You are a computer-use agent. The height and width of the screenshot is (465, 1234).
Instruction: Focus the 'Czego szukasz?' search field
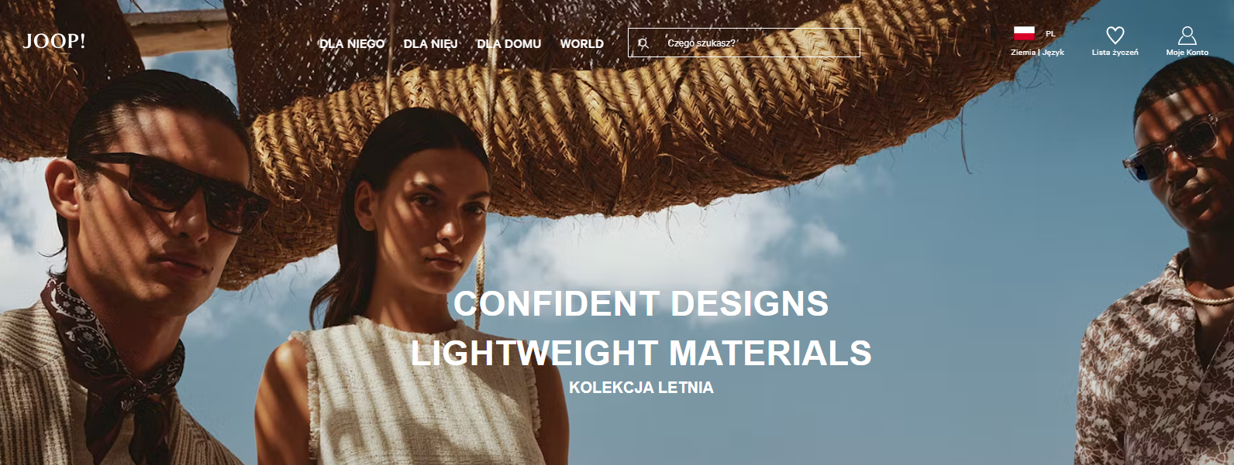tap(744, 43)
